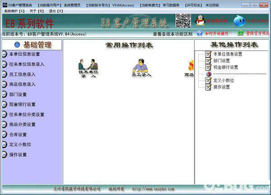
Task: Open 定义小数位 in left sidebar
Action: coord(20,144)
